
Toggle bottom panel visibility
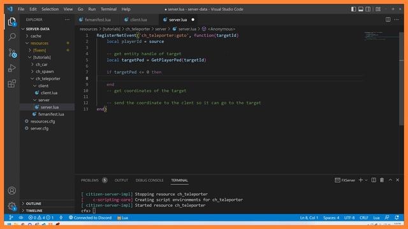[361, 9]
